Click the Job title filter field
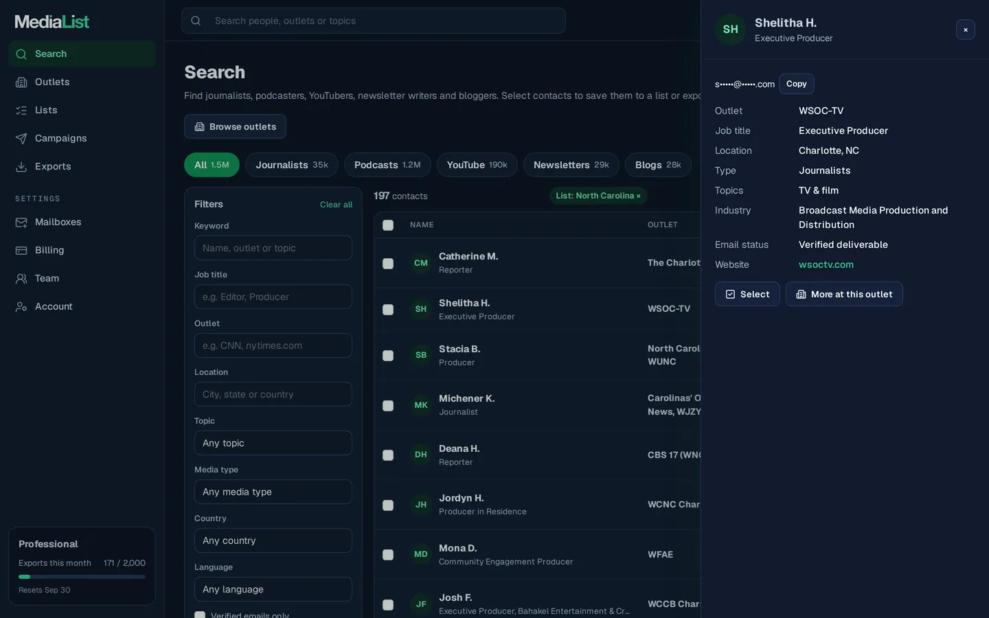Viewport: 989px width, 618px height. click(273, 297)
